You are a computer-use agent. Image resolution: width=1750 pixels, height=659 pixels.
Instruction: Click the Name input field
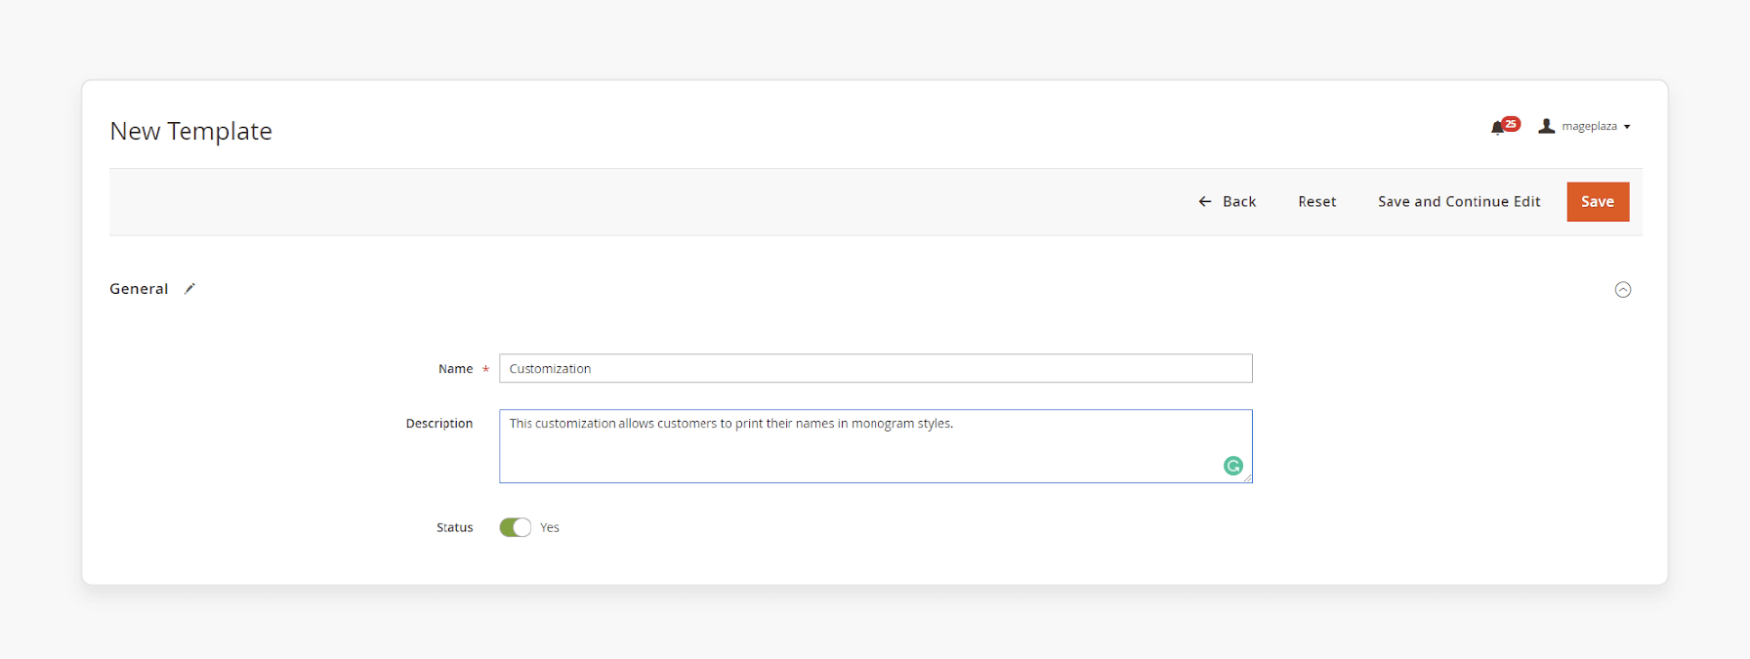[x=875, y=368]
